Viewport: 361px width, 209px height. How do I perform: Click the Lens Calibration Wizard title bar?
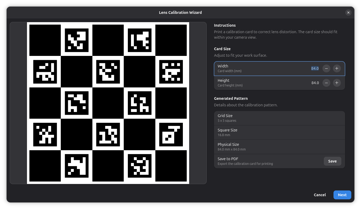180,13
